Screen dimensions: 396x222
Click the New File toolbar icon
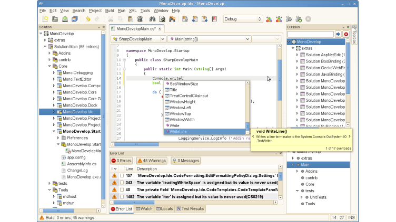(x=45, y=19)
